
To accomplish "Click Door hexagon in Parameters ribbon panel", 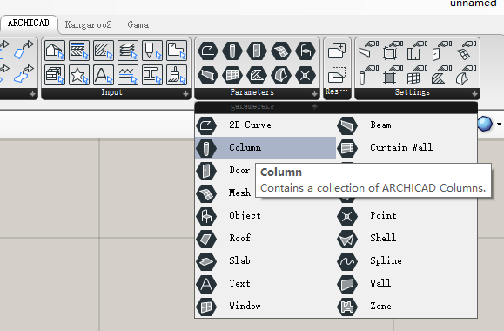I will point(257,51).
